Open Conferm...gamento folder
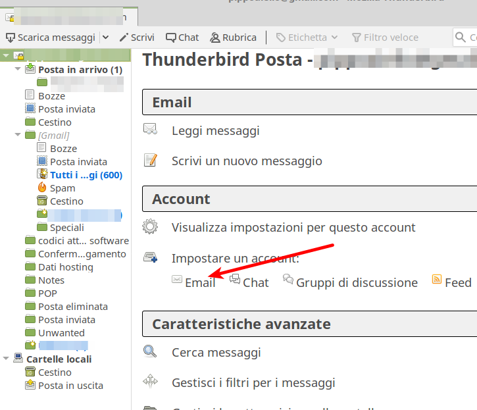 click(x=82, y=254)
